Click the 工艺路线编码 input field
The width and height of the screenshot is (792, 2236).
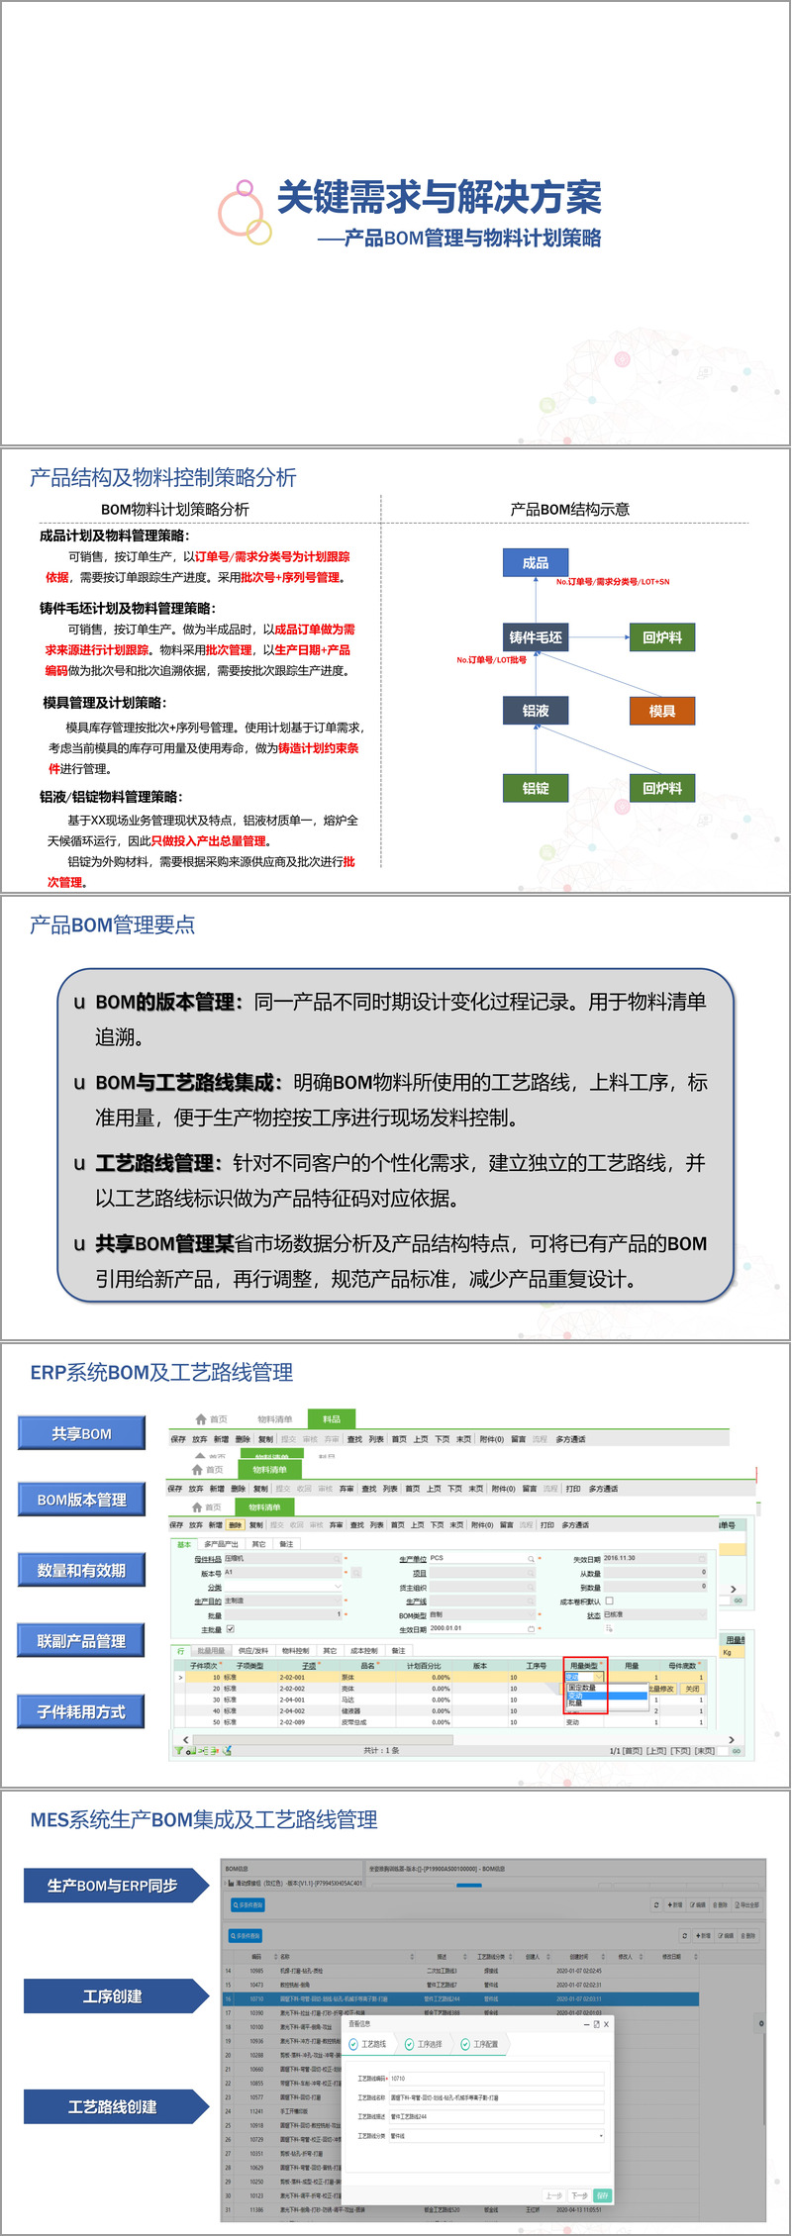pyautogui.click(x=496, y=2079)
